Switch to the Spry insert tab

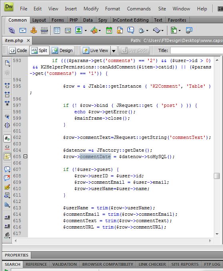tap(103, 20)
